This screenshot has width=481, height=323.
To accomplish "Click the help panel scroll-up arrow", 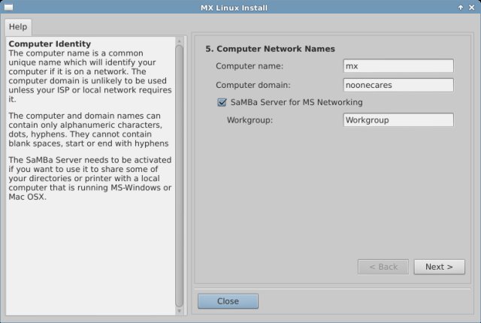I will click(x=180, y=41).
